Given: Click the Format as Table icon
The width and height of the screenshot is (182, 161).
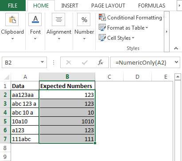Looking at the screenshot, I should [x=102, y=27].
